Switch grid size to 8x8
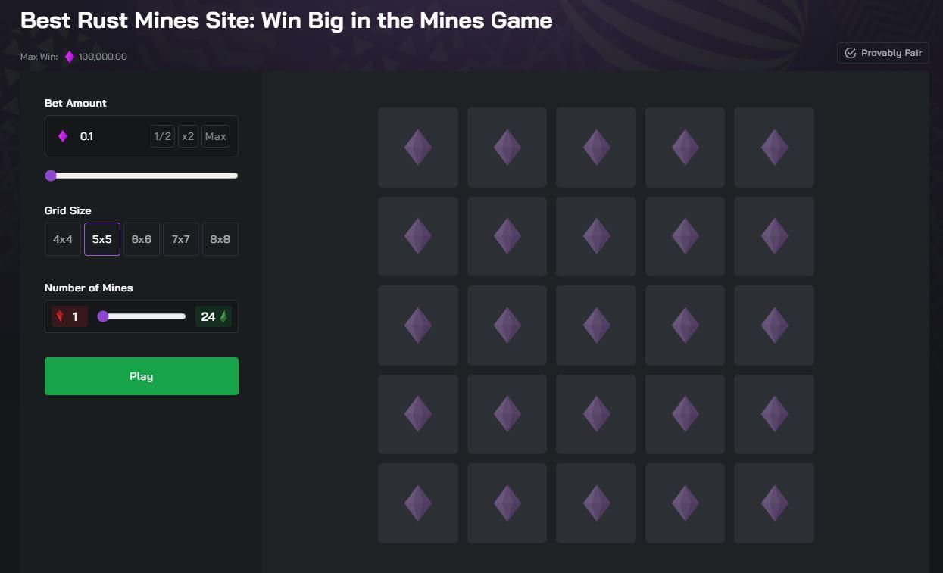943x573 pixels. [220, 239]
